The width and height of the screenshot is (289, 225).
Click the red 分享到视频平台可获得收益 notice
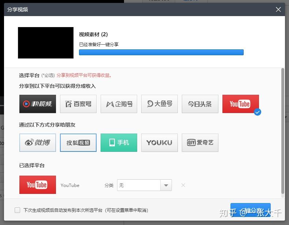(84, 75)
